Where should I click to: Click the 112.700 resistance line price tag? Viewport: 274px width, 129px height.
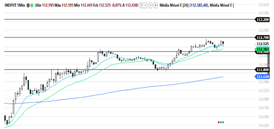(262, 38)
